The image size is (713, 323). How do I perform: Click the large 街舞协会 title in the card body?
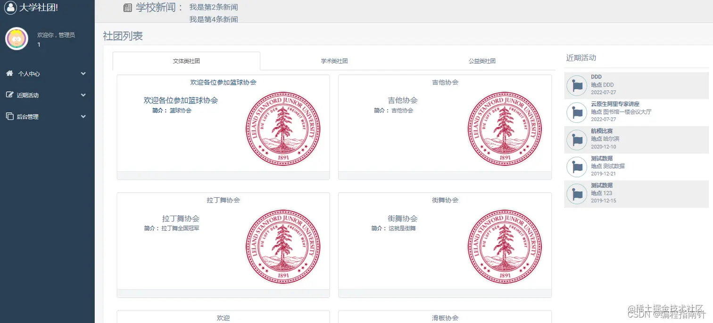tap(403, 218)
